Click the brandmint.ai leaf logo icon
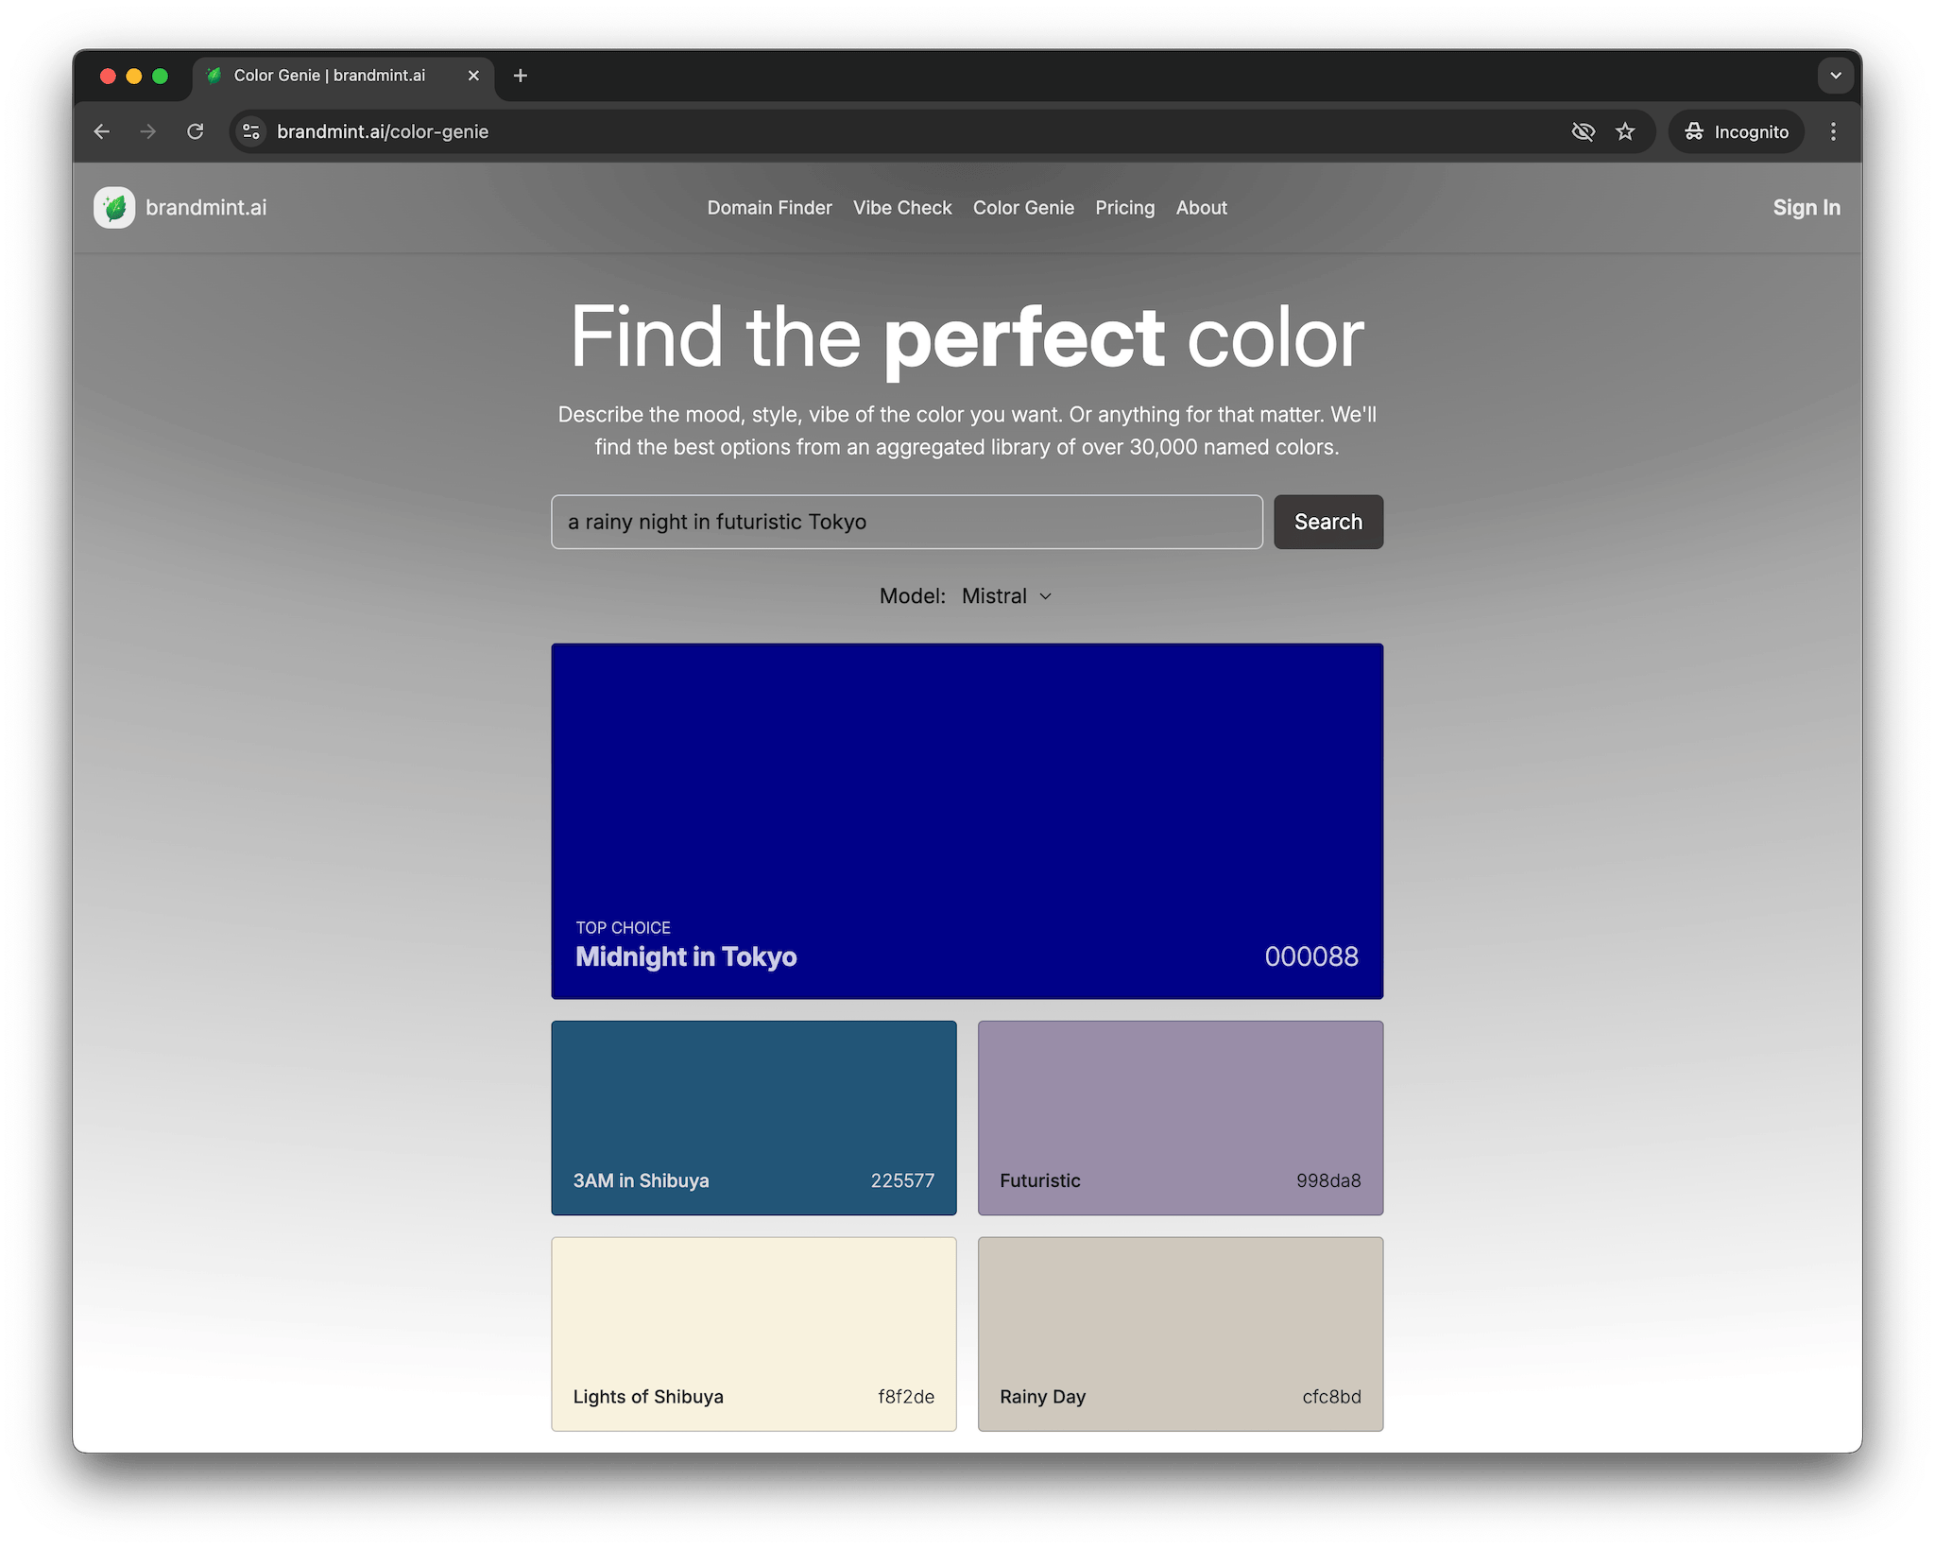This screenshot has width=1935, height=1549. tap(114, 208)
